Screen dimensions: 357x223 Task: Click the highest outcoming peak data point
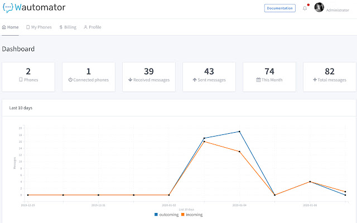point(239,132)
